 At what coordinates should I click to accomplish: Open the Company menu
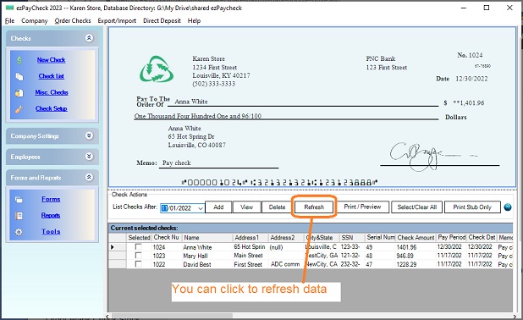[35, 20]
